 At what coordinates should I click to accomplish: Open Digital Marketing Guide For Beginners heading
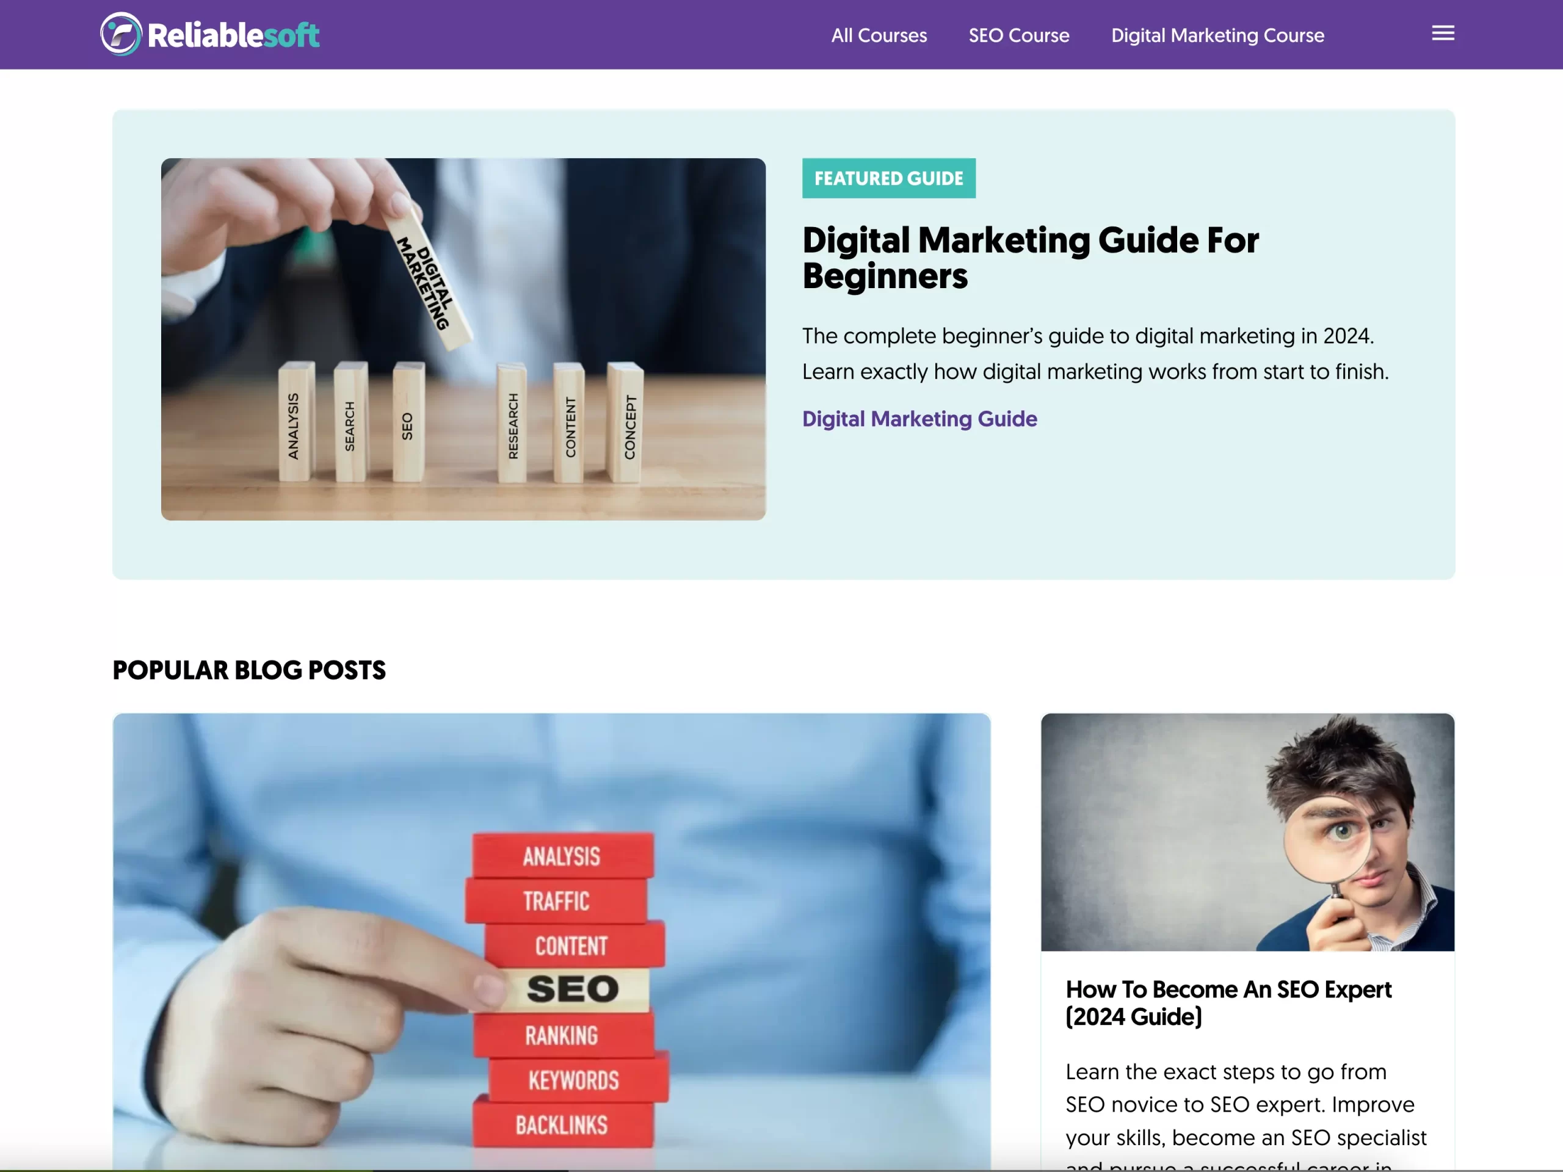click(1030, 258)
